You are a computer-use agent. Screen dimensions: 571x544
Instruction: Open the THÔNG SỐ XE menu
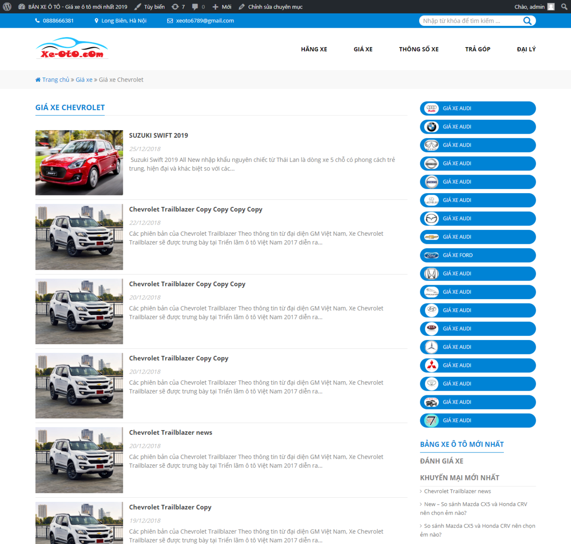click(x=419, y=49)
